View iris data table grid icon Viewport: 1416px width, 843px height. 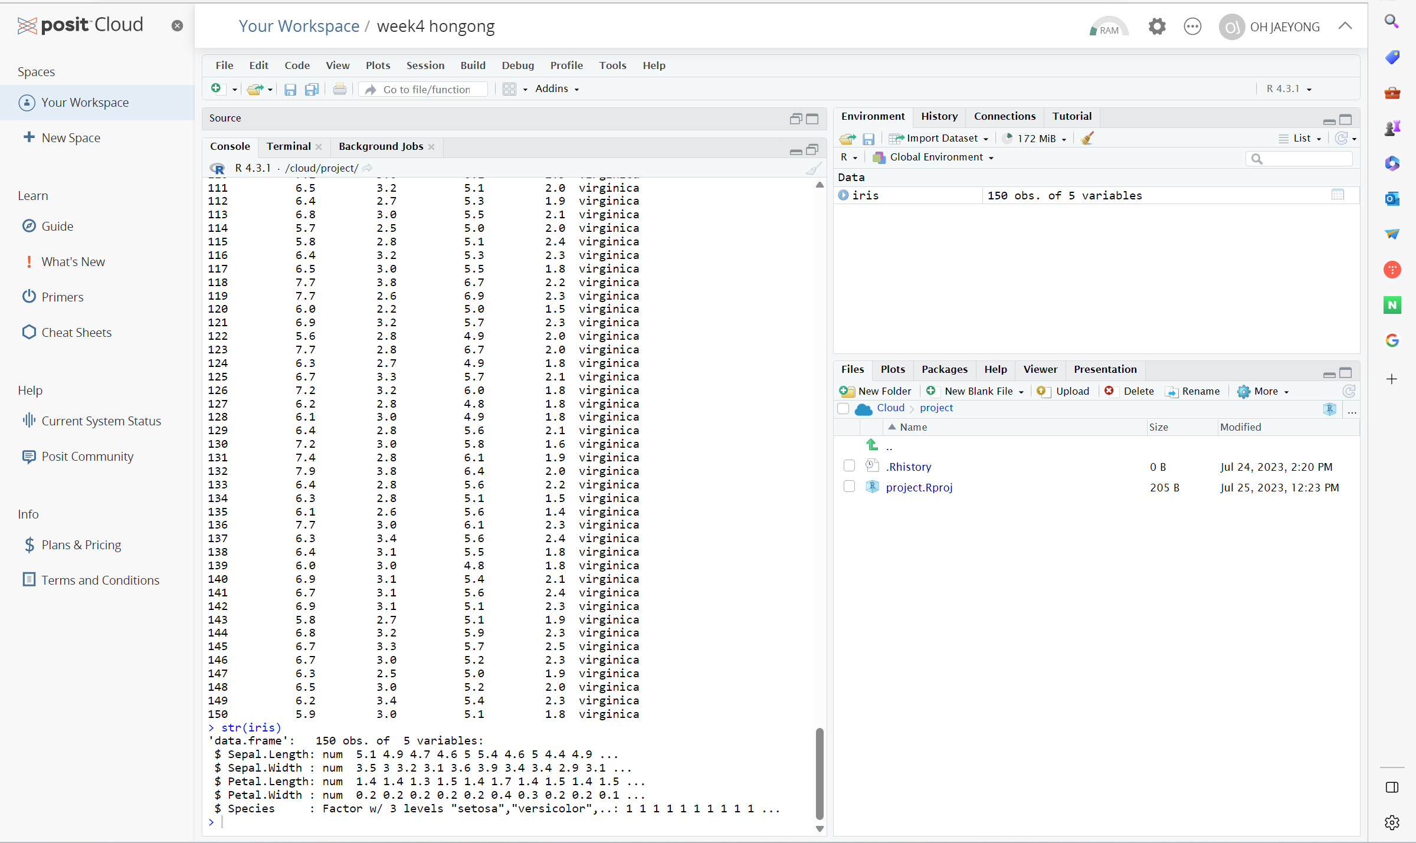coord(1338,195)
